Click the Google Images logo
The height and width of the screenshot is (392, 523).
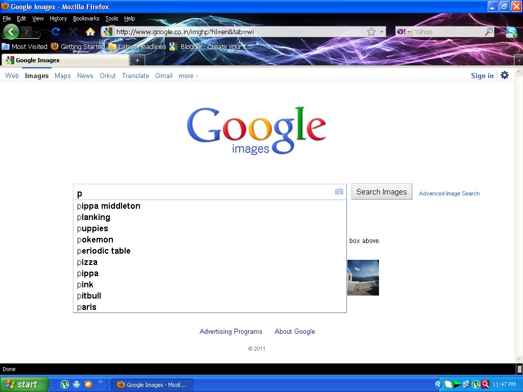coord(256,131)
